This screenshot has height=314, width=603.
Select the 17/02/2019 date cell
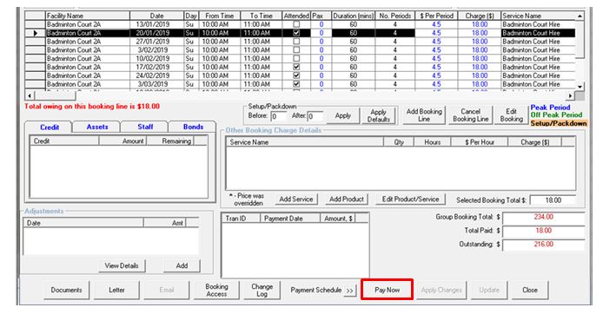(157, 67)
